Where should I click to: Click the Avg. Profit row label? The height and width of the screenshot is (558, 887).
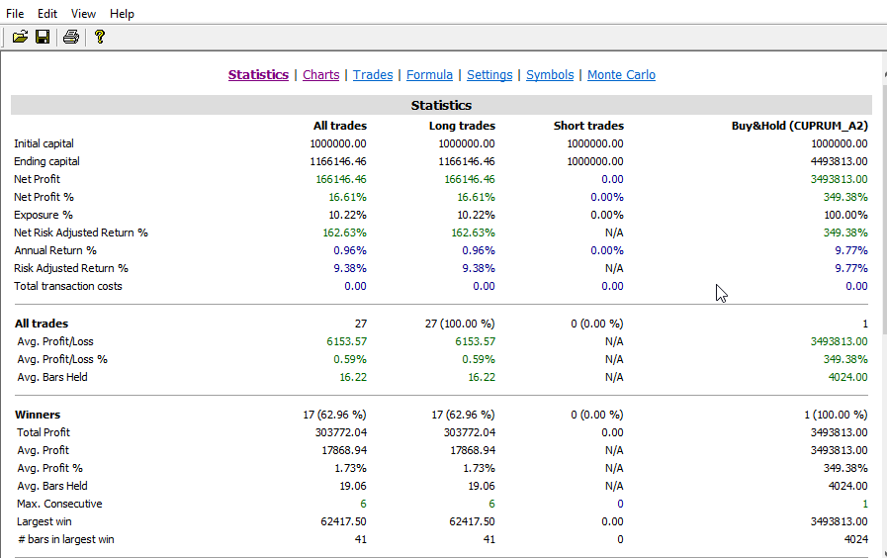tap(43, 450)
